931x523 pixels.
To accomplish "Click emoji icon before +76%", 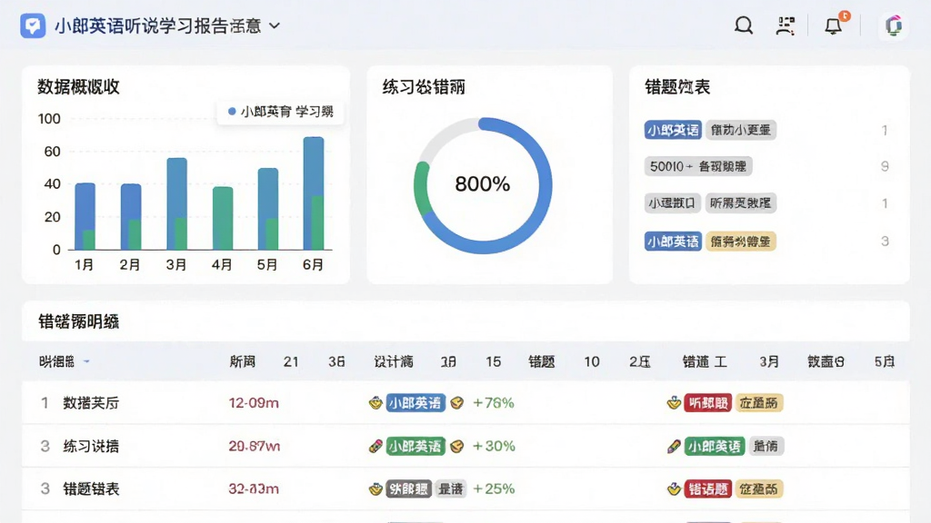I will [x=456, y=403].
